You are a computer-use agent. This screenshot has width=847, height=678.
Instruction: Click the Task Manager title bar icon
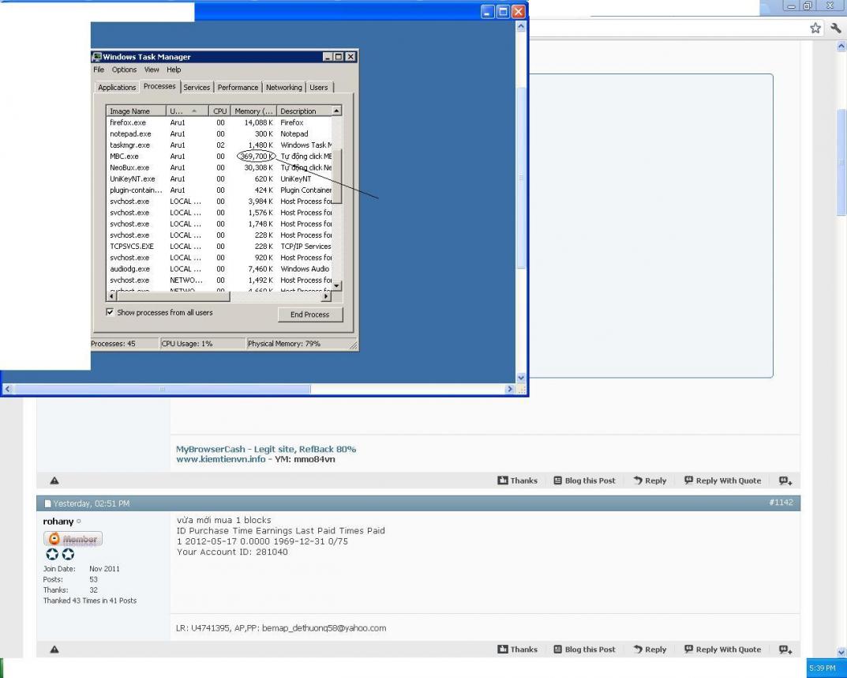coord(96,57)
